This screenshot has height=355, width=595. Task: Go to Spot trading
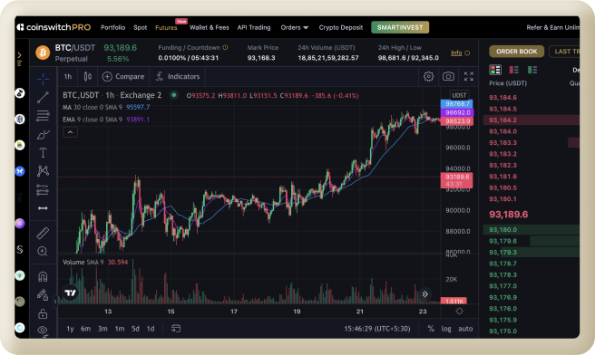click(140, 27)
